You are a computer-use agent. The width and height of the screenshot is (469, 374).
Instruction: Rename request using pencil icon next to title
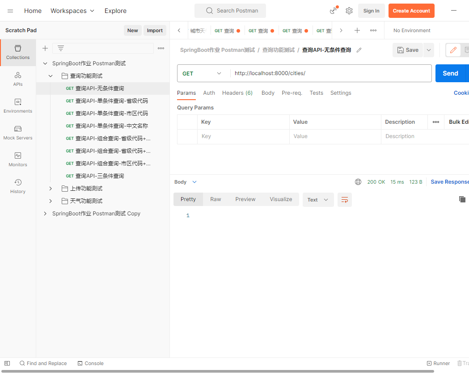(x=359, y=50)
